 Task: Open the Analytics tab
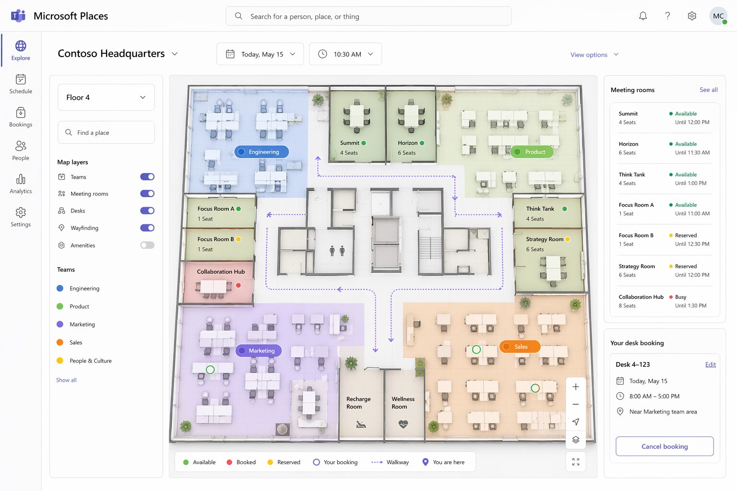coord(21,184)
